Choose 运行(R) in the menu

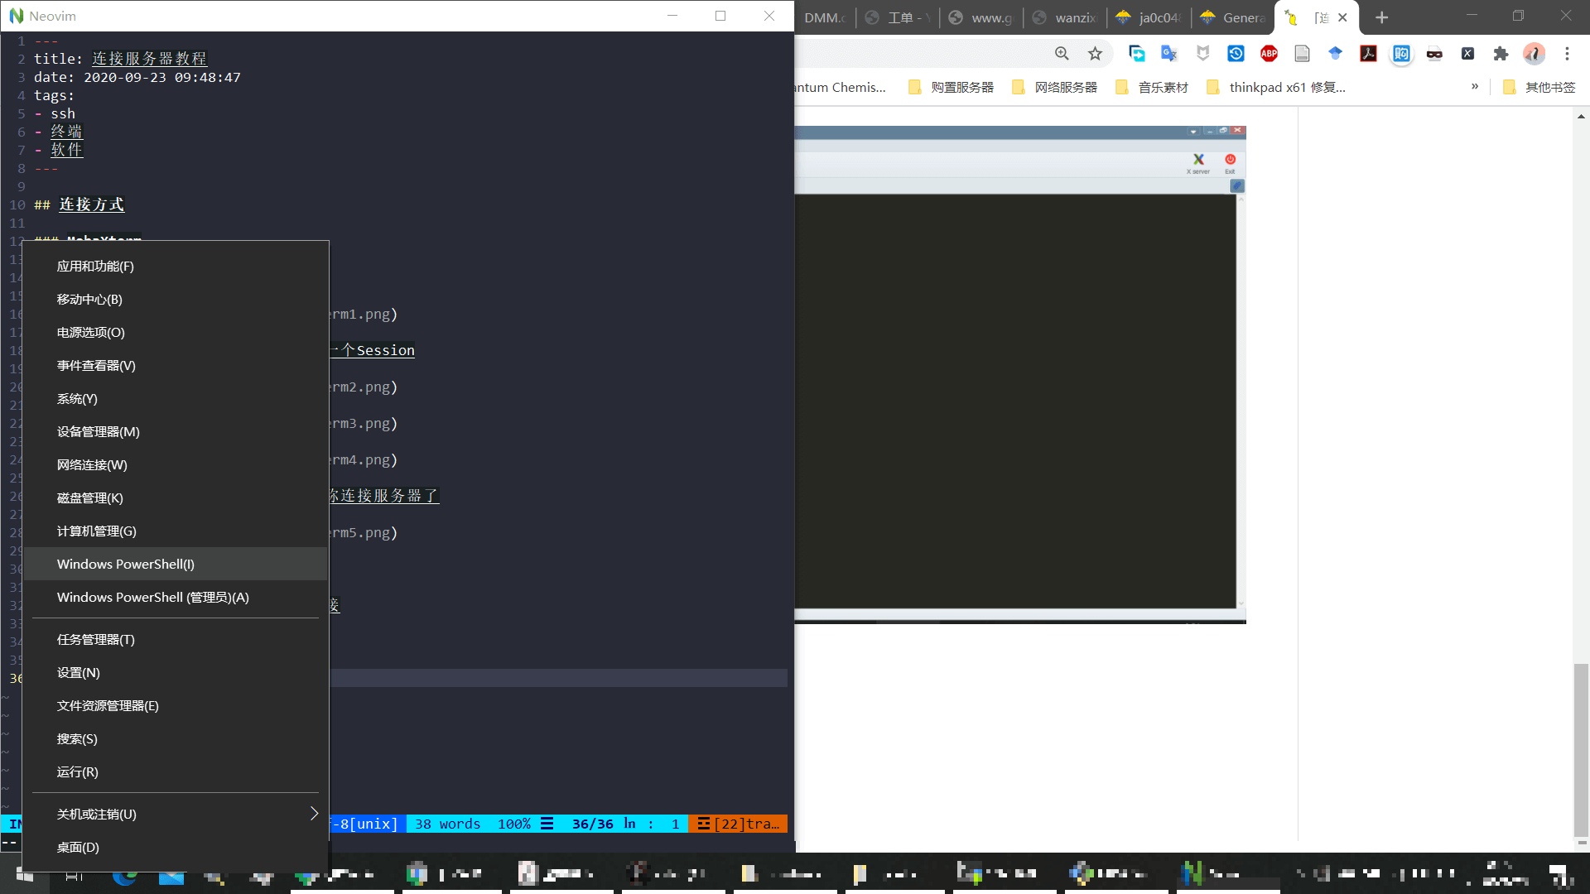(x=176, y=771)
